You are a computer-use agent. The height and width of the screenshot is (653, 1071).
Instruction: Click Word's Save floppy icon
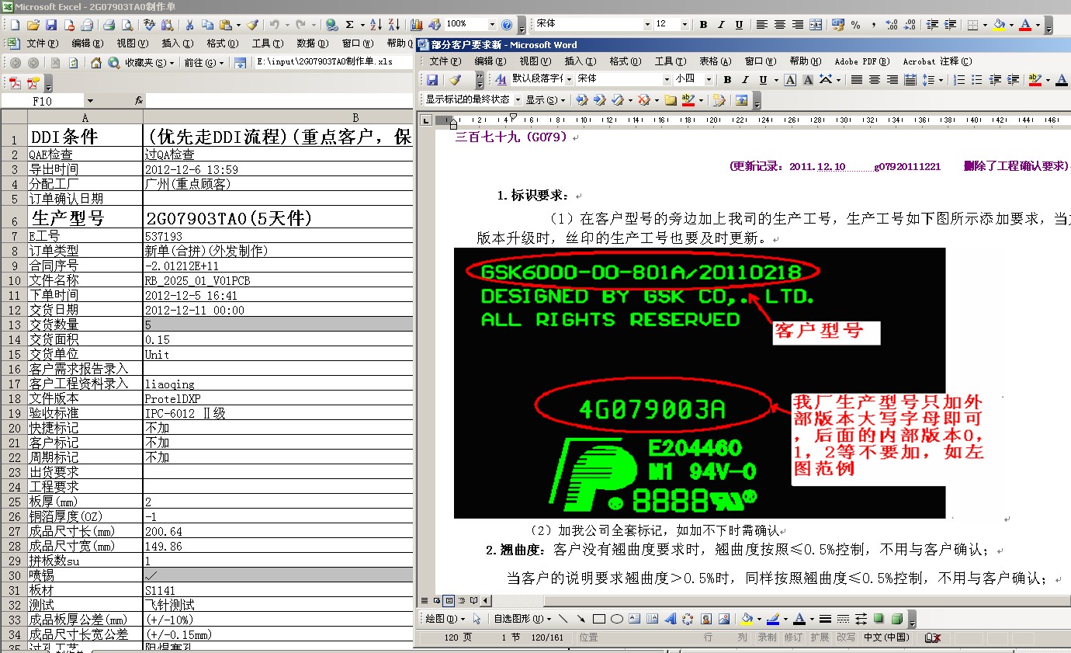[x=432, y=79]
